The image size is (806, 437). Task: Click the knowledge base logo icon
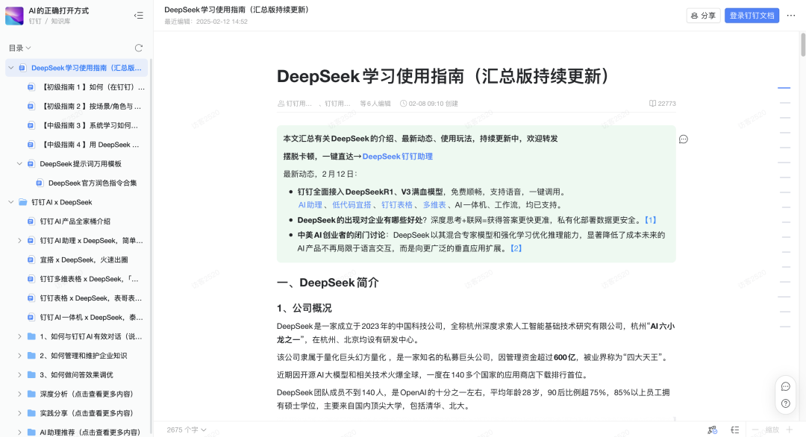click(x=14, y=16)
